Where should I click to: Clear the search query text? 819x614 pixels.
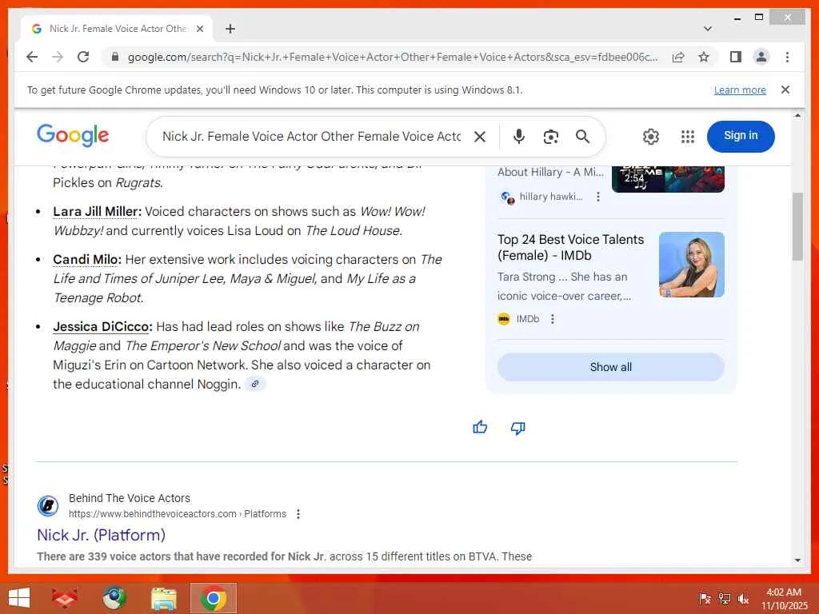coord(480,137)
